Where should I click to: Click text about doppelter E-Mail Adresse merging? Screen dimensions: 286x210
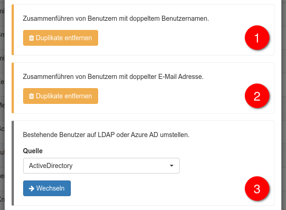113,76
